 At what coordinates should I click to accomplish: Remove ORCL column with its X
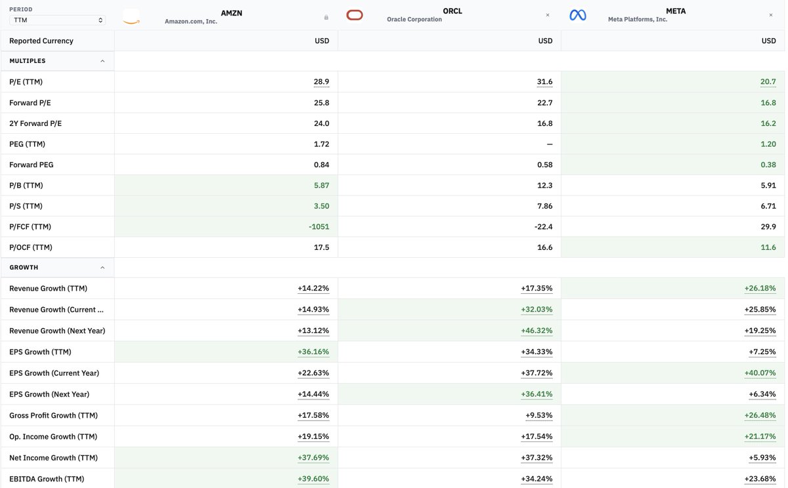pyautogui.click(x=548, y=15)
